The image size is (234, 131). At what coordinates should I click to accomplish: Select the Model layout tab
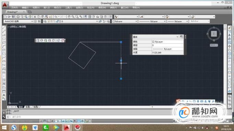coord(21,107)
